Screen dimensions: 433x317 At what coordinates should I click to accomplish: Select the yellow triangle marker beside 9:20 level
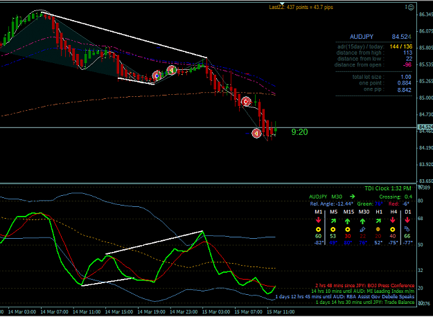coord(256,134)
